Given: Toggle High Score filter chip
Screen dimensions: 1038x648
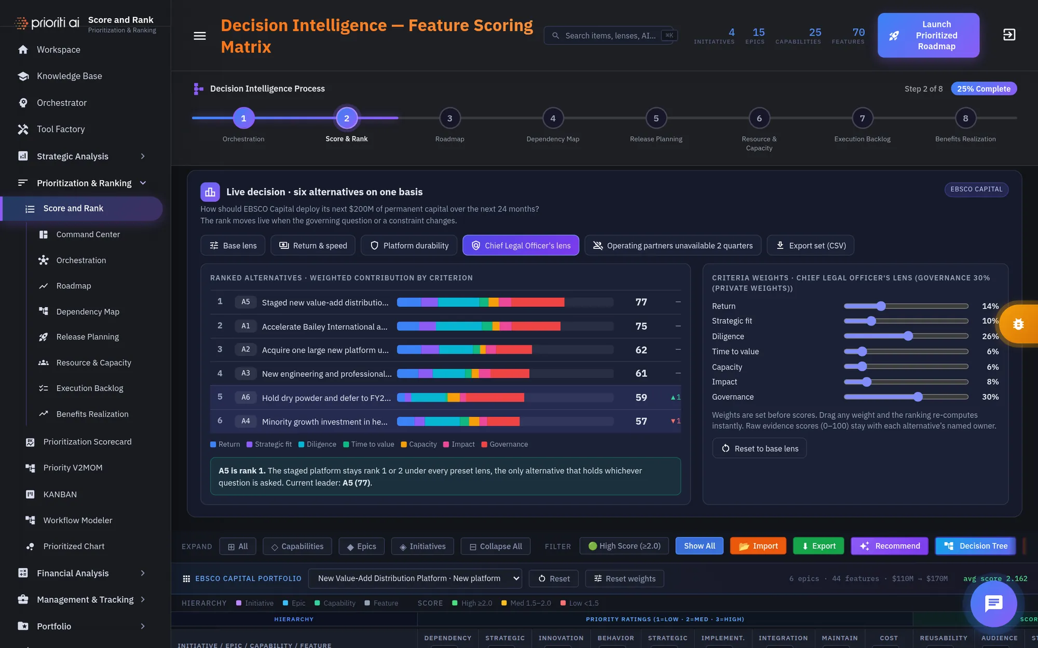Looking at the screenshot, I should (x=624, y=546).
